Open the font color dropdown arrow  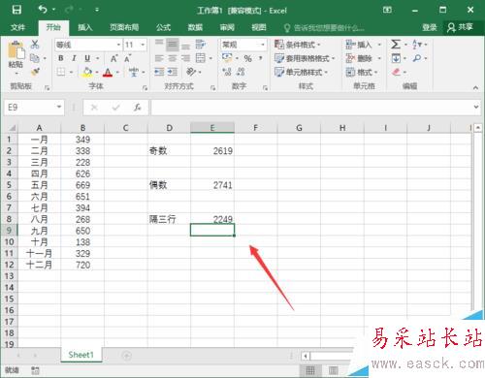click(117, 73)
